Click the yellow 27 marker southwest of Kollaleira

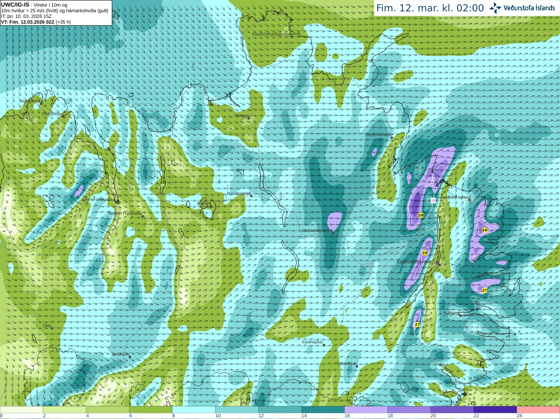(417, 325)
